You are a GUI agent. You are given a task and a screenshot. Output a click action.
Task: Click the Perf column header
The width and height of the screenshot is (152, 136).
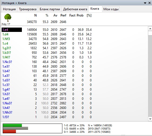[63, 15]
